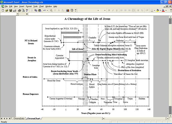Expand the Fill Color dropdown arrow
This screenshot has height=124, width=172.
[x=160, y=10]
